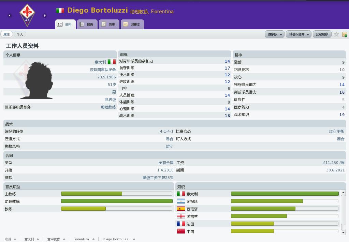Toggle the favorite star icon
This screenshot has height=242, width=349.
pos(336,34)
